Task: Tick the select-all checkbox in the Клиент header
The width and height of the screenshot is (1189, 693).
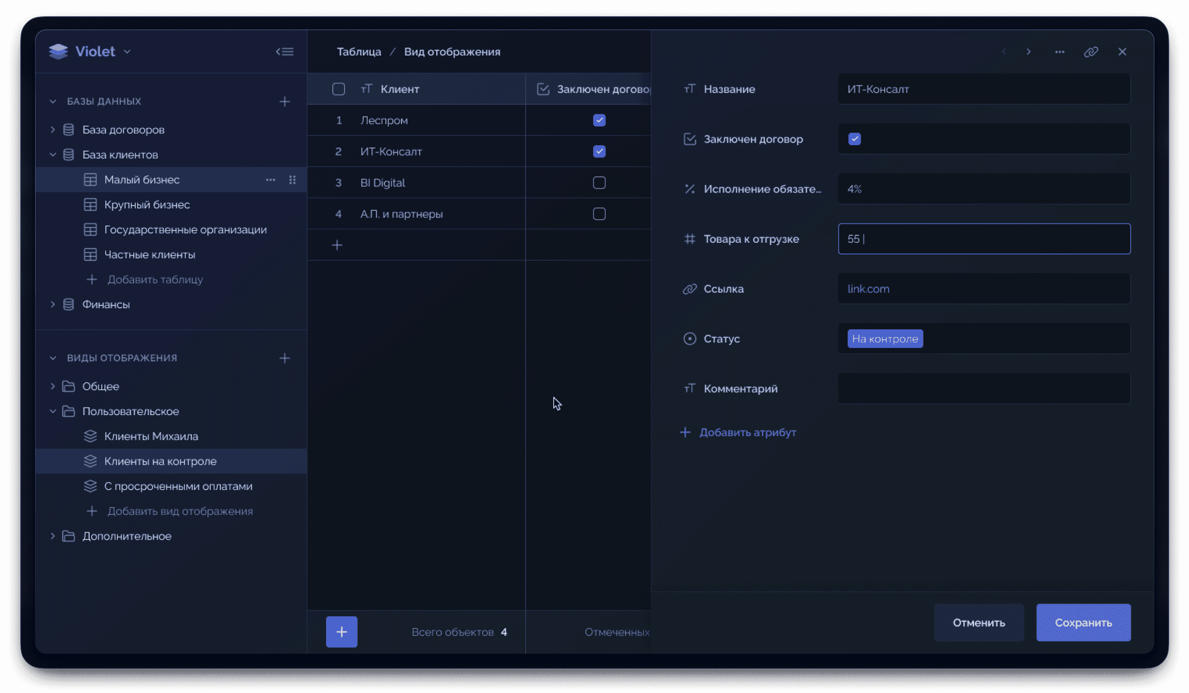Action: pyautogui.click(x=338, y=89)
